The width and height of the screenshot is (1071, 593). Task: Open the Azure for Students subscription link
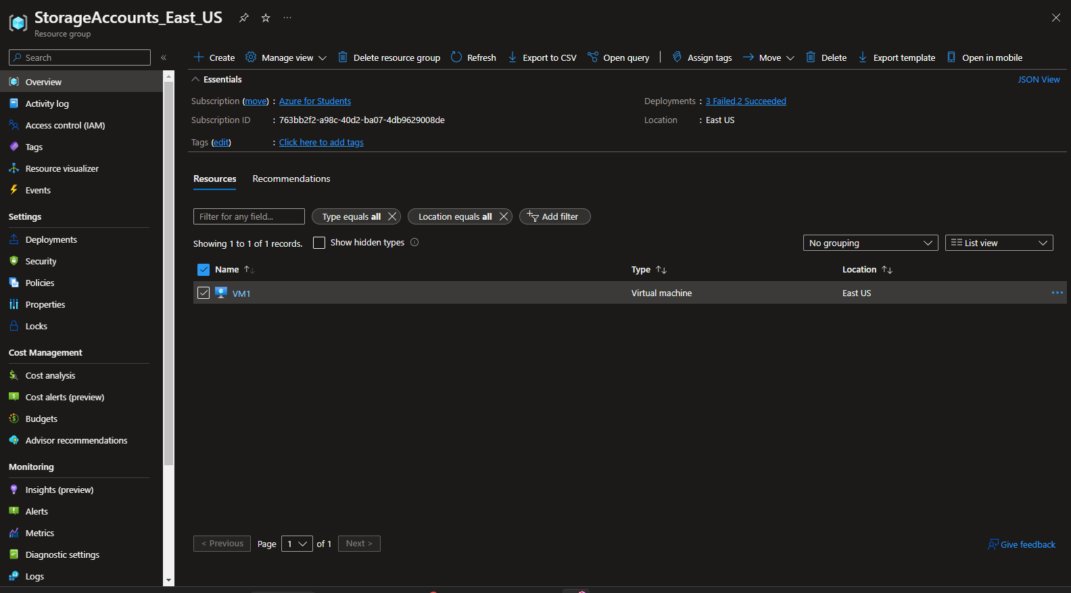click(x=315, y=101)
